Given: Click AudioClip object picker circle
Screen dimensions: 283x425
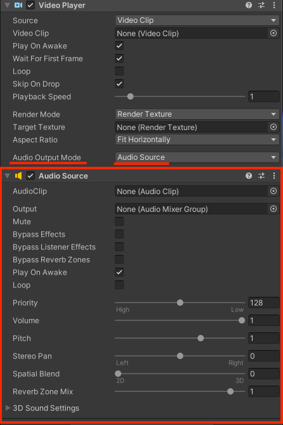Looking at the screenshot, I should [x=274, y=191].
